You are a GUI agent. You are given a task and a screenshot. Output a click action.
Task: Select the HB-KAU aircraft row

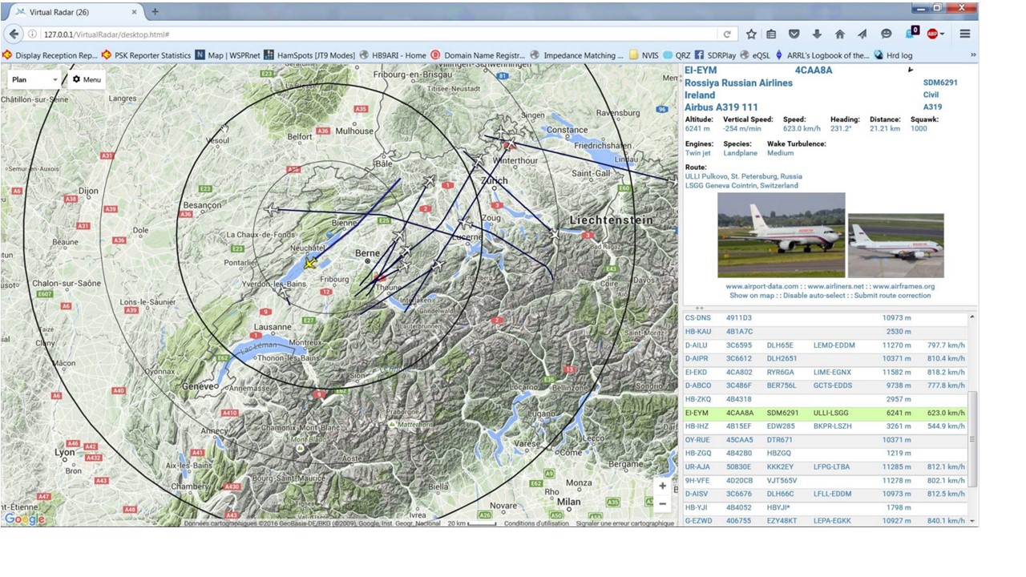click(825, 332)
